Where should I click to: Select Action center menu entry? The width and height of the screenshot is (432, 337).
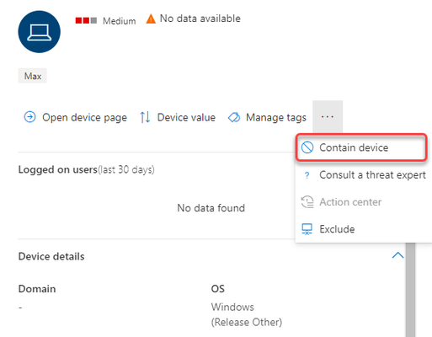click(x=364, y=202)
